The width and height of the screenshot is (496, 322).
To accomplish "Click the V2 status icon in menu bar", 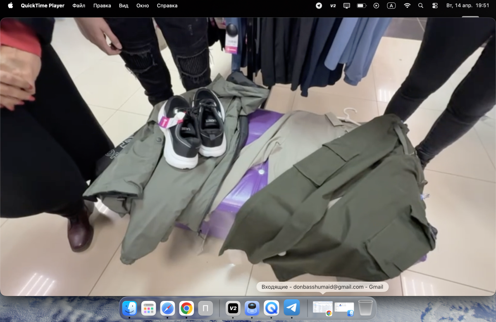I will [333, 6].
